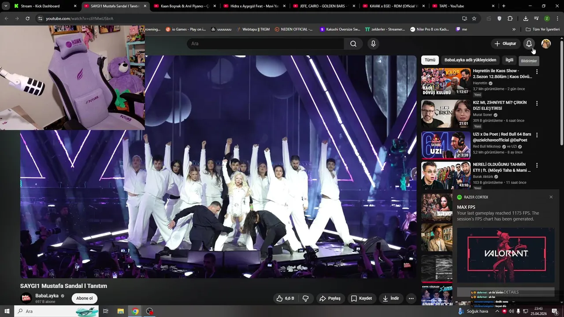564x317 pixels.
Task: Open Webtapu || TKGM bookmark
Action: [253, 29]
